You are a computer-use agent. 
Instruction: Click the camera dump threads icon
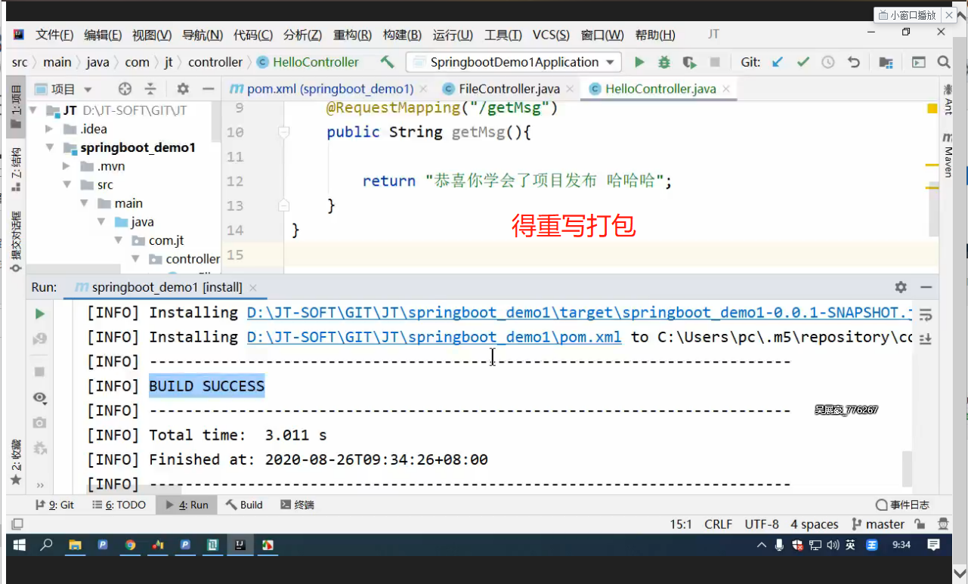(x=40, y=423)
